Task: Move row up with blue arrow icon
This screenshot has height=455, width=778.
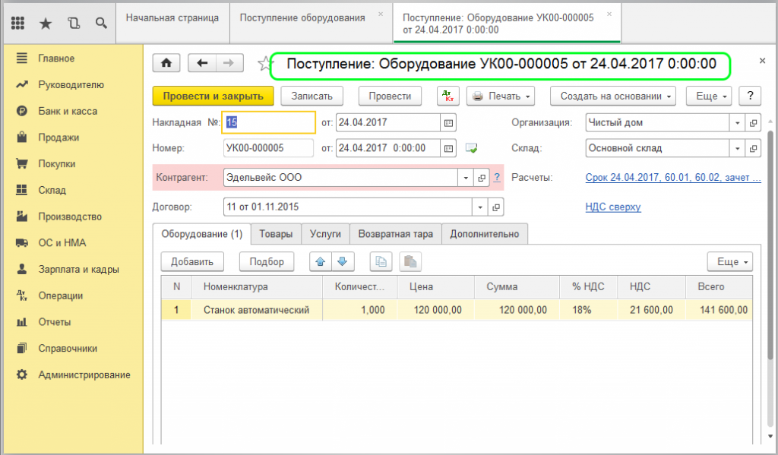Action: pos(320,261)
